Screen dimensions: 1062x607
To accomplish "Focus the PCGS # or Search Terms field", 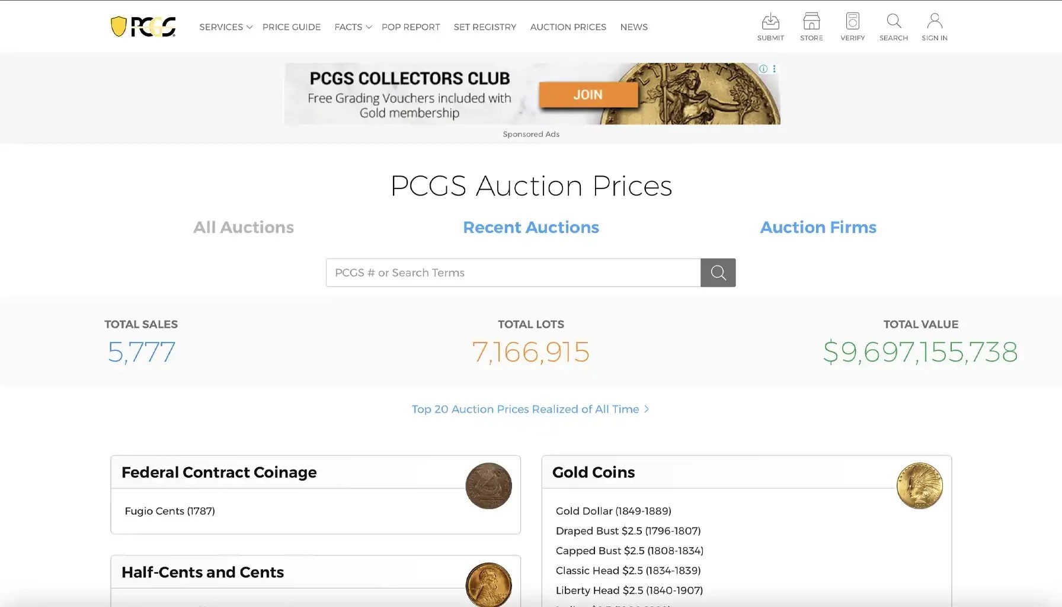I will (x=513, y=273).
